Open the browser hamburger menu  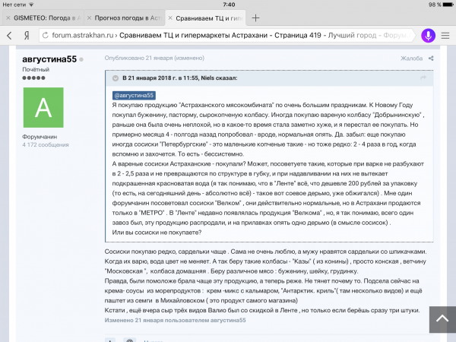tap(445, 36)
